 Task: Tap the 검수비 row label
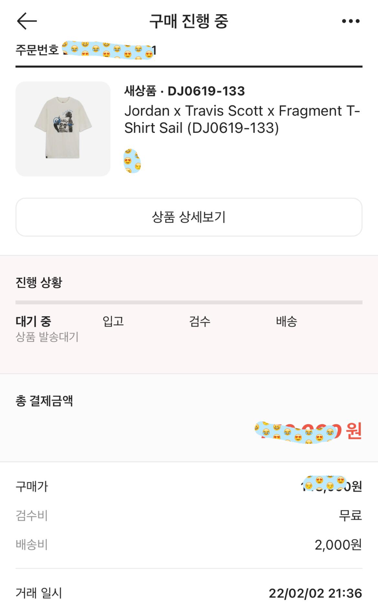[32, 515]
